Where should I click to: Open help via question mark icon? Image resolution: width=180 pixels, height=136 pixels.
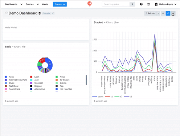[x=141, y=4]
